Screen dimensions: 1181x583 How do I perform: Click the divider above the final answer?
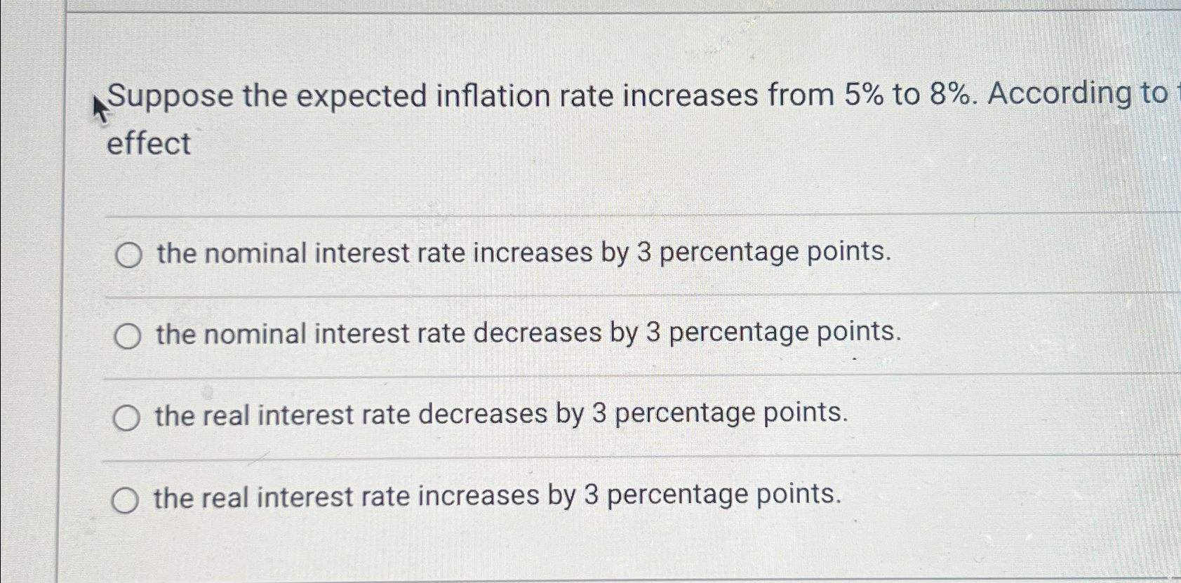click(x=561, y=460)
